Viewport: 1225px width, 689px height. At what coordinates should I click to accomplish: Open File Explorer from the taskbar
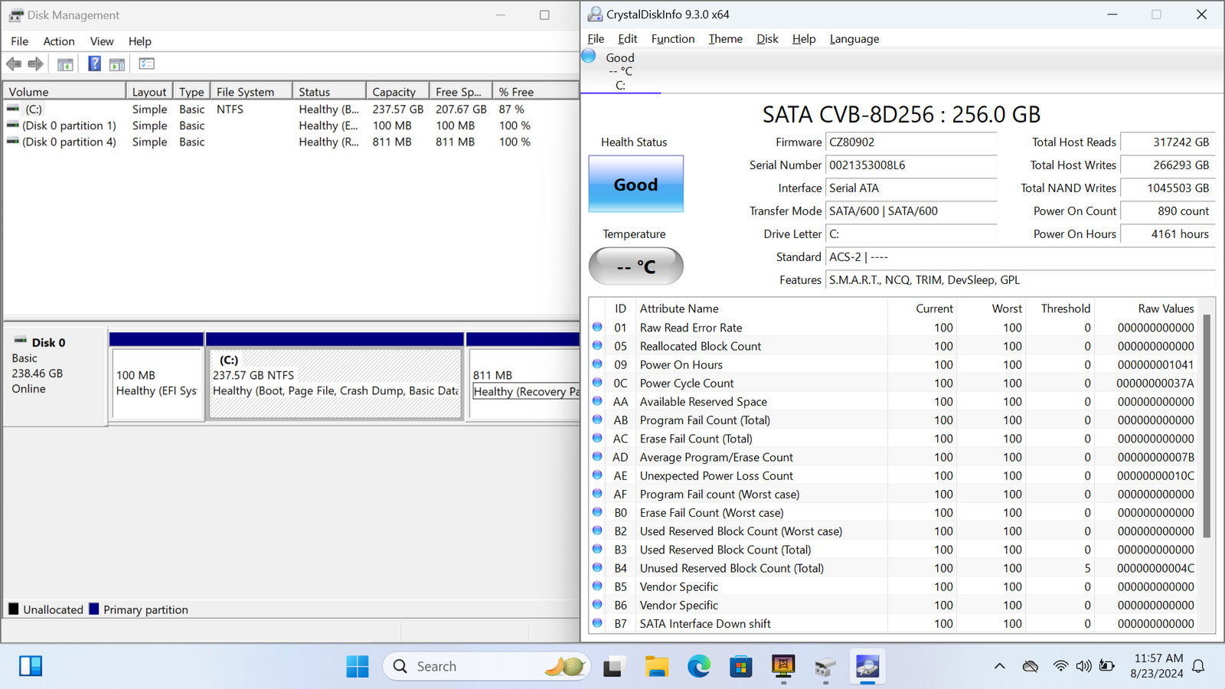[x=656, y=667]
